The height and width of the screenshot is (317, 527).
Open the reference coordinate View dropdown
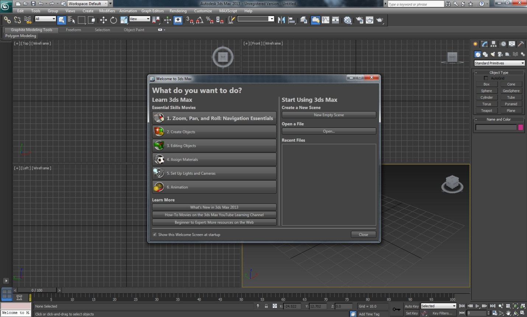coord(140,19)
